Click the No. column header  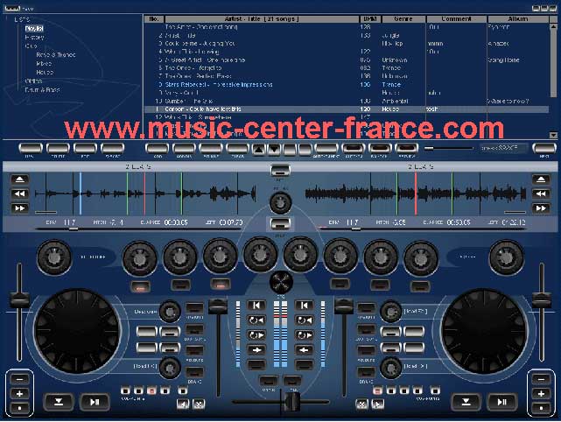point(154,19)
